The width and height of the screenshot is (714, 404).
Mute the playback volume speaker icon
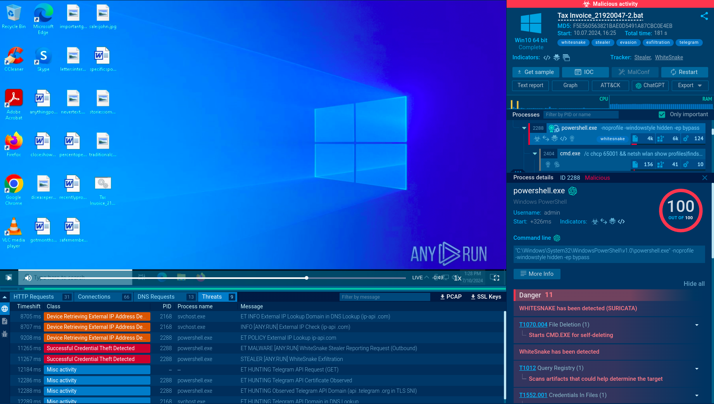28,278
